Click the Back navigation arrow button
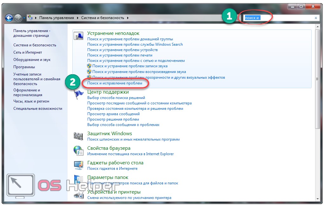Viewport: 324px width, 205px height. 9,18
